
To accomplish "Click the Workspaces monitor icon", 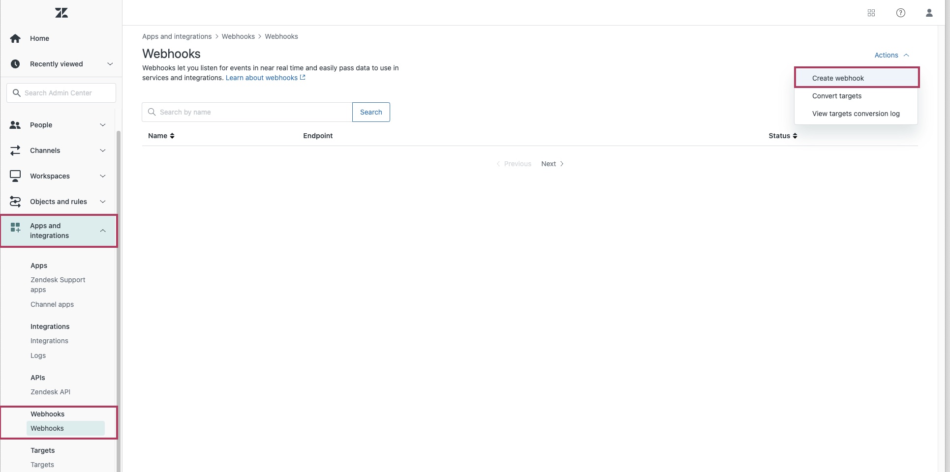I will click(15, 176).
